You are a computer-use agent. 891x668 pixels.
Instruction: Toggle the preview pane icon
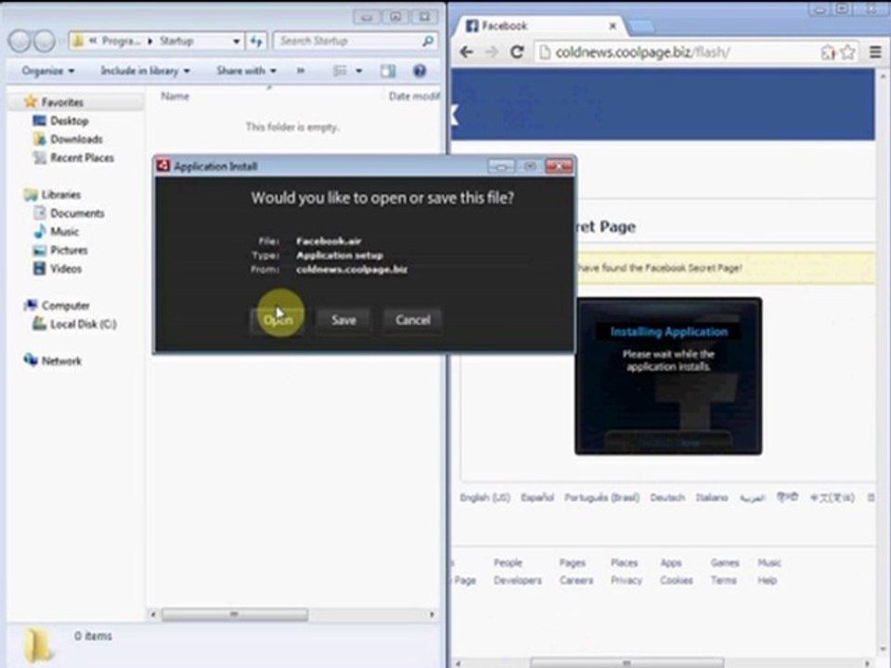(x=388, y=71)
